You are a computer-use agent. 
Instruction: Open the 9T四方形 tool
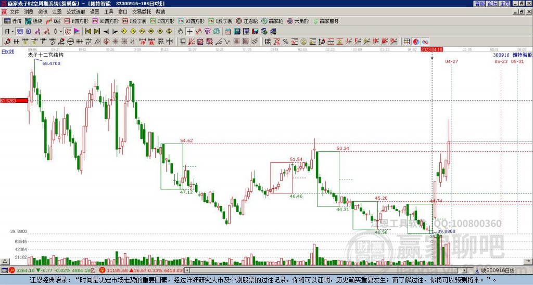[191, 21]
